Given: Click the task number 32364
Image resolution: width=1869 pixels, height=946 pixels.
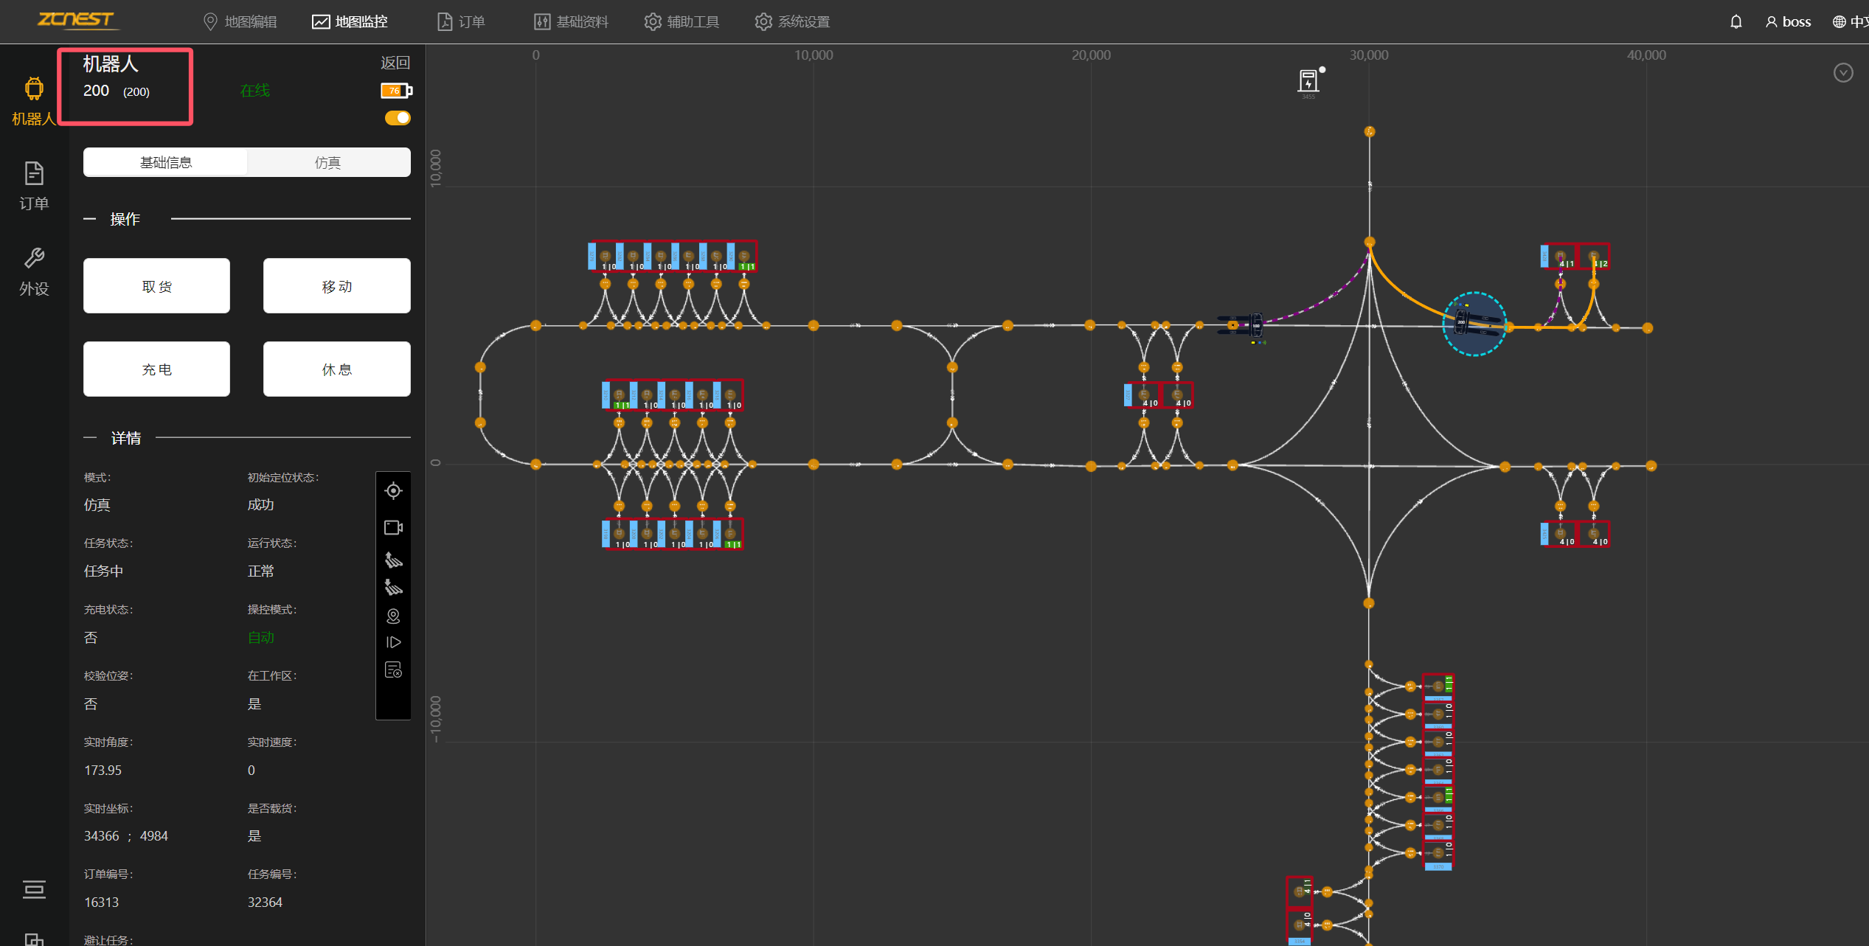Looking at the screenshot, I should tap(265, 902).
